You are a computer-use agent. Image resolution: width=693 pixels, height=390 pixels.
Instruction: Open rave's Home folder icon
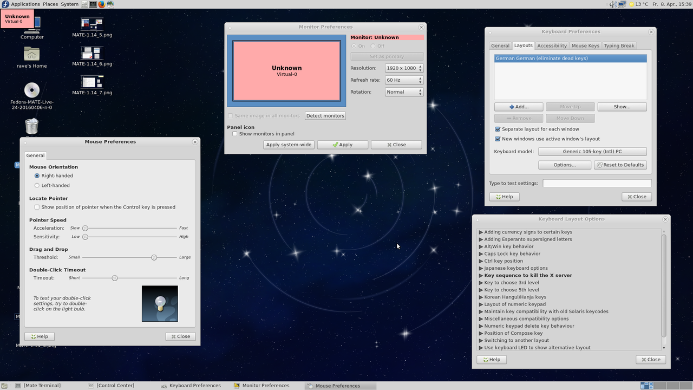(x=32, y=54)
